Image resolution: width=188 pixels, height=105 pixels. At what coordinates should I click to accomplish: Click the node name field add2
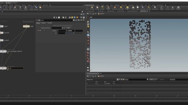(x=57, y=20)
